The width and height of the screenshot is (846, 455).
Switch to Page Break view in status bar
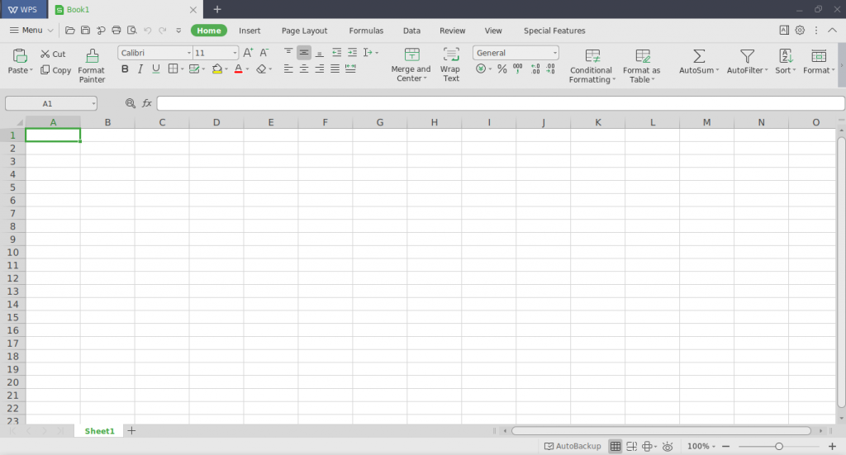click(631, 447)
